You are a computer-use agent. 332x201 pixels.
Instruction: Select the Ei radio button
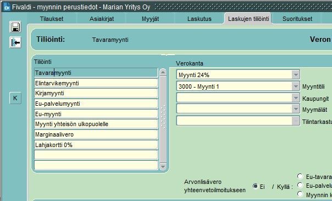click(256, 186)
